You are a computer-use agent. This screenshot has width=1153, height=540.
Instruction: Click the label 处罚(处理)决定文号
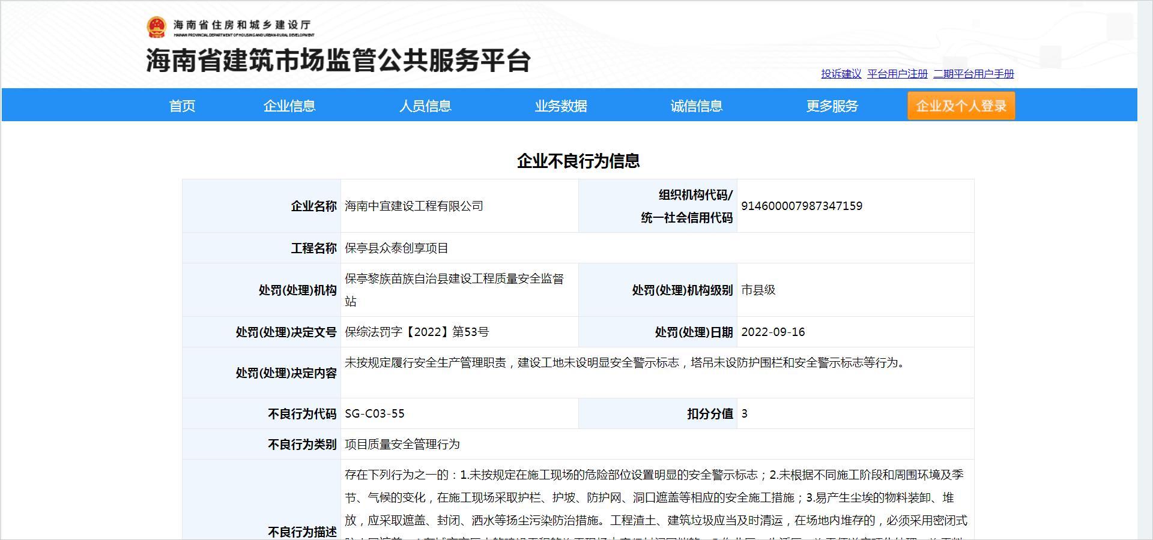tap(286, 332)
